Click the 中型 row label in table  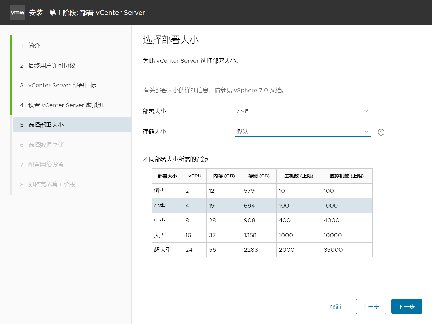(160, 220)
